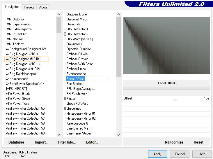Open the About tab
Viewport: 213px width, 159px height.
click(43, 7)
